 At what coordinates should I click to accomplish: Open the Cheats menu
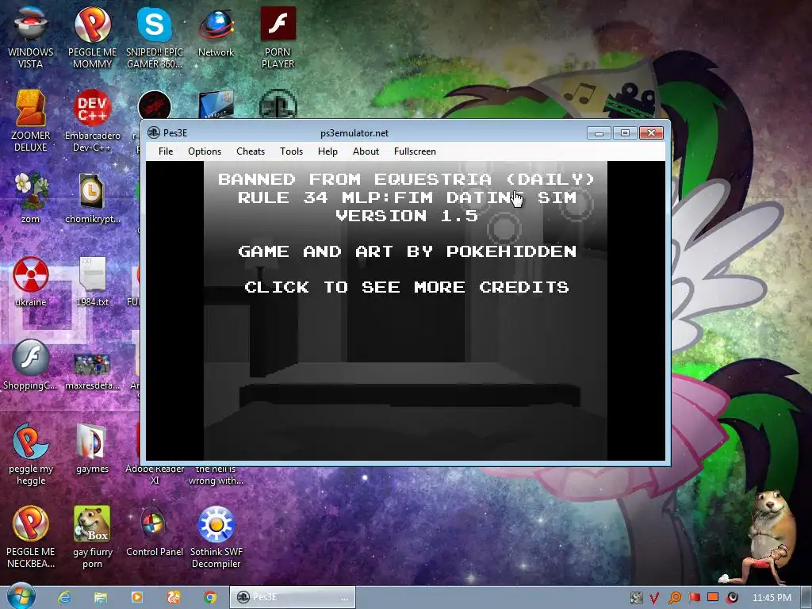coord(251,151)
